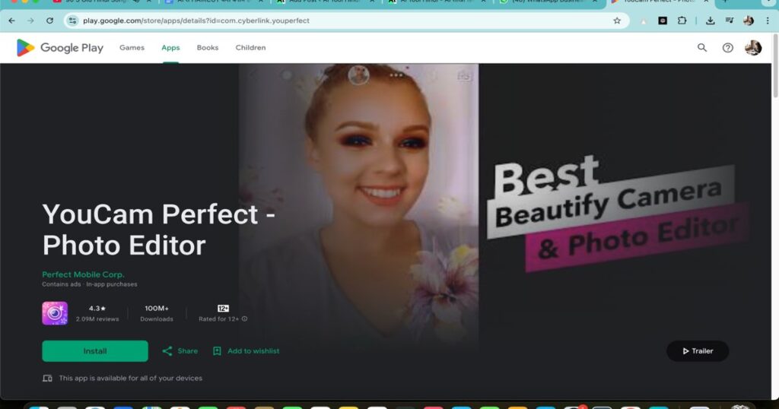Viewport: 779px width, 409px height.
Task: Click the 100M+ Downloads stat
Action: pyautogui.click(x=157, y=313)
